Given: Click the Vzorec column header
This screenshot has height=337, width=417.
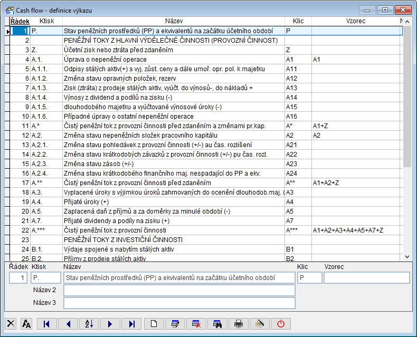Looking at the screenshot, I should tap(355, 21).
